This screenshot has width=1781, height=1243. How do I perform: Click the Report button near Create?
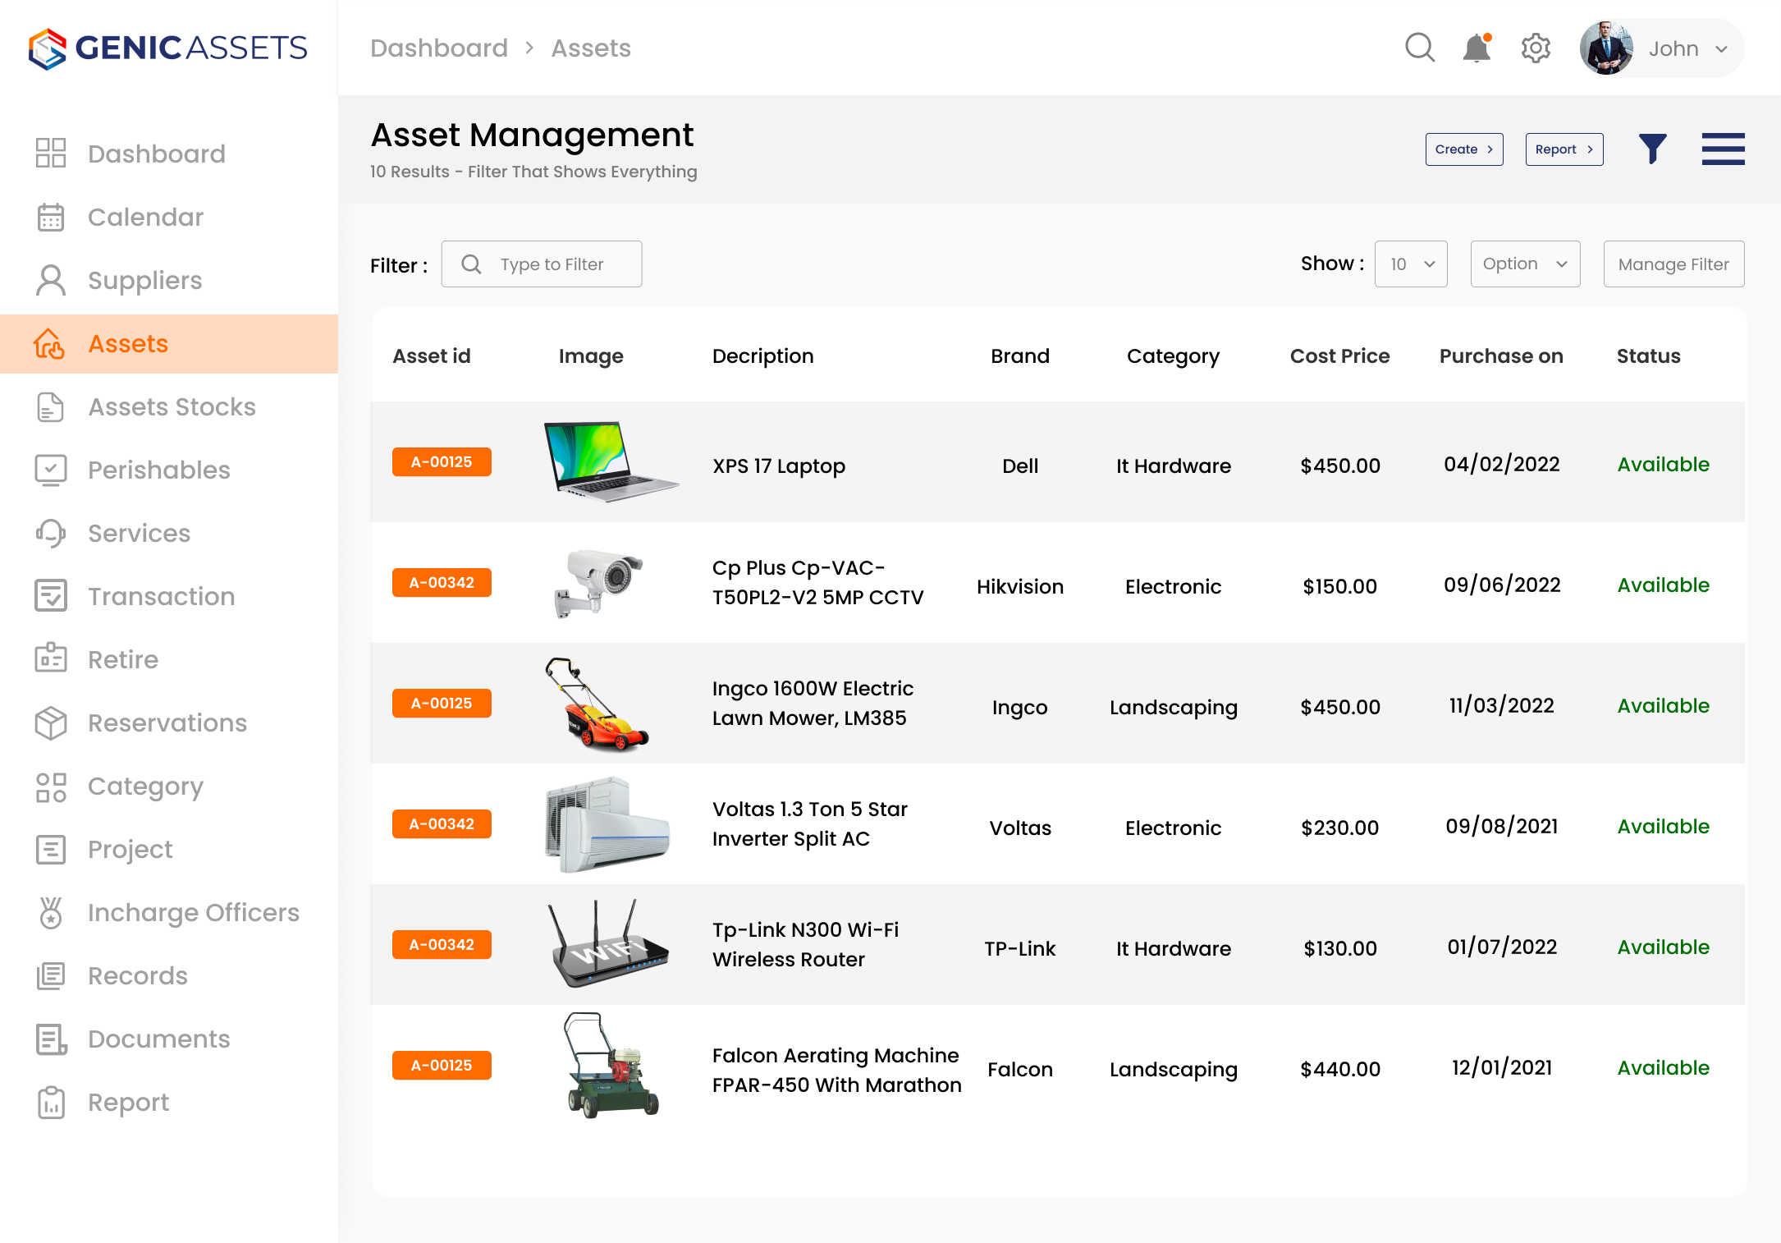(x=1564, y=149)
